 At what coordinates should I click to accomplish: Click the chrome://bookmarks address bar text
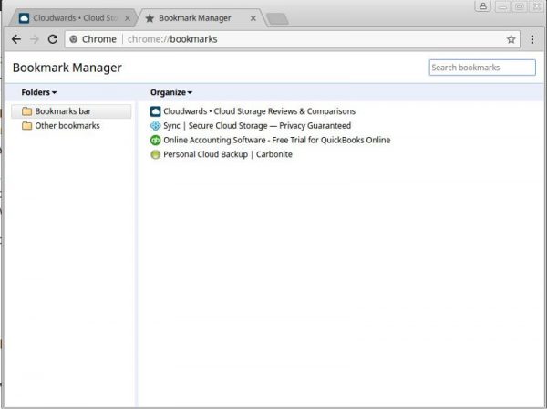(172, 39)
